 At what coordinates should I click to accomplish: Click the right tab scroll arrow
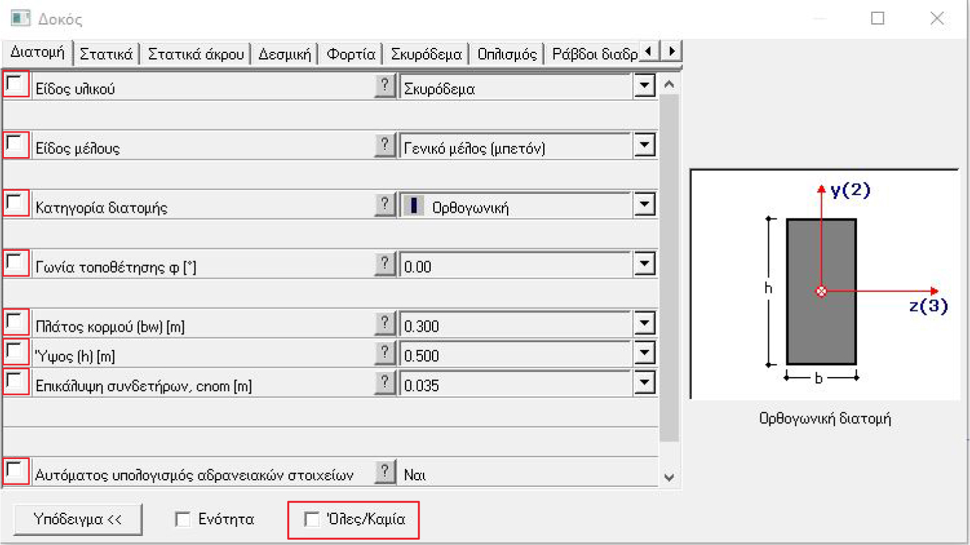coord(671,51)
